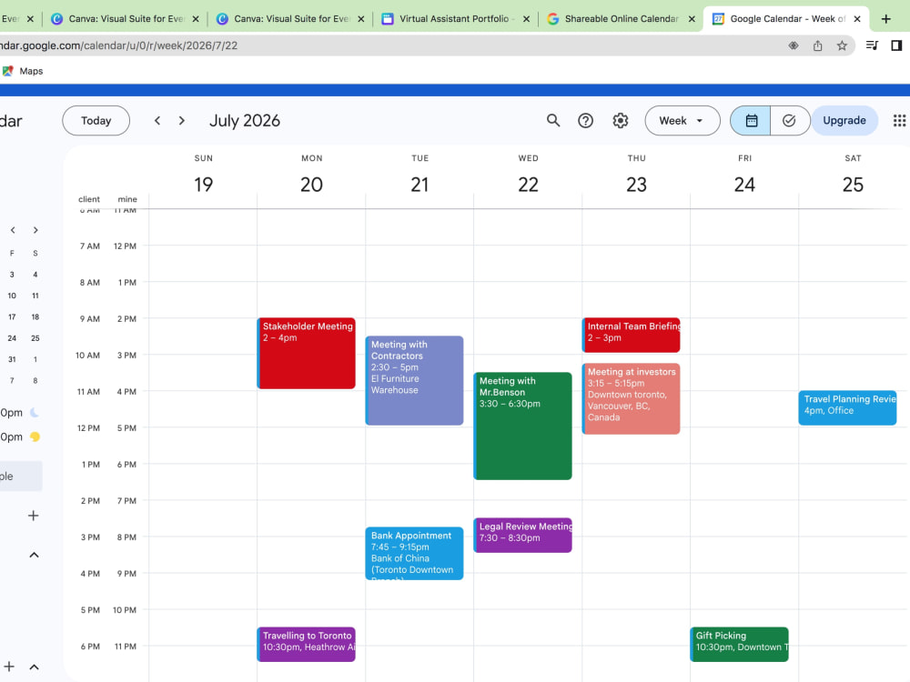The width and height of the screenshot is (910, 682).
Task: Select day 4 in mini calendar
Action: point(35,275)
